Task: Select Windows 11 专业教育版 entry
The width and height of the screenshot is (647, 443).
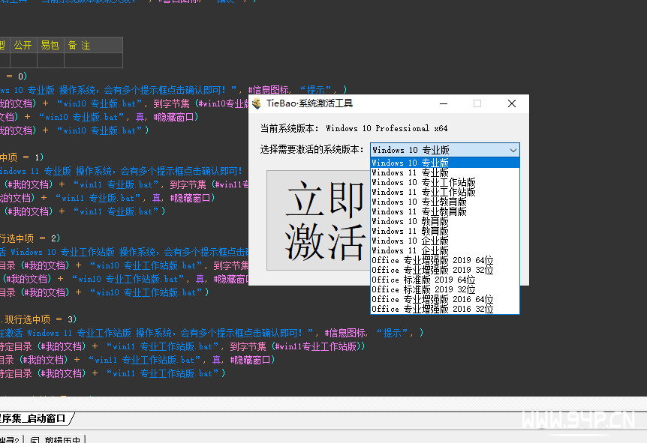Action: click(x=445, y=211)
